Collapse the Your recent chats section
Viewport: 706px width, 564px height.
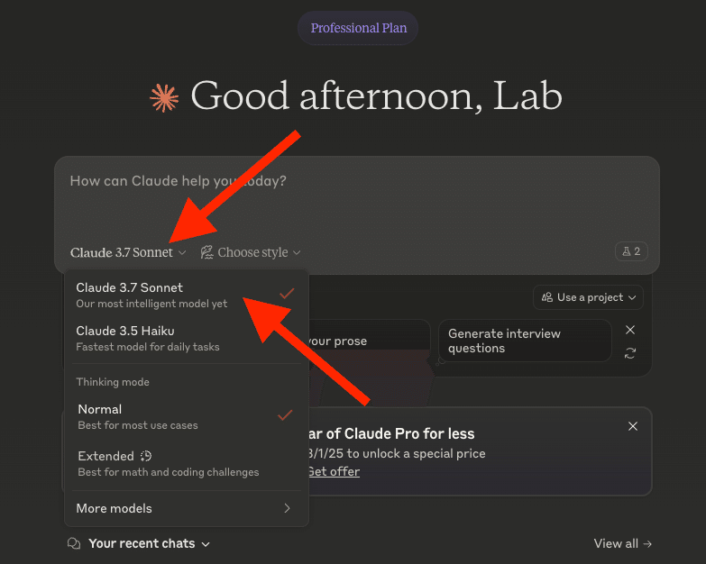point(149,544)
